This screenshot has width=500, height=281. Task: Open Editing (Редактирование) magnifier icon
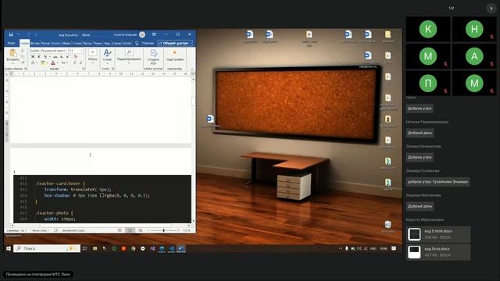click(x=129, y=52)
